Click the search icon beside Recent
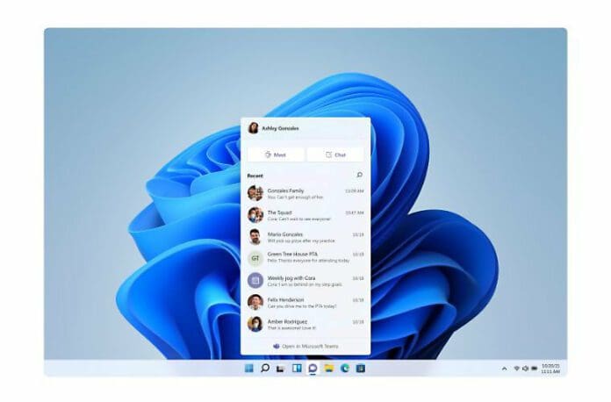611x402 pixels. point(358,176)
